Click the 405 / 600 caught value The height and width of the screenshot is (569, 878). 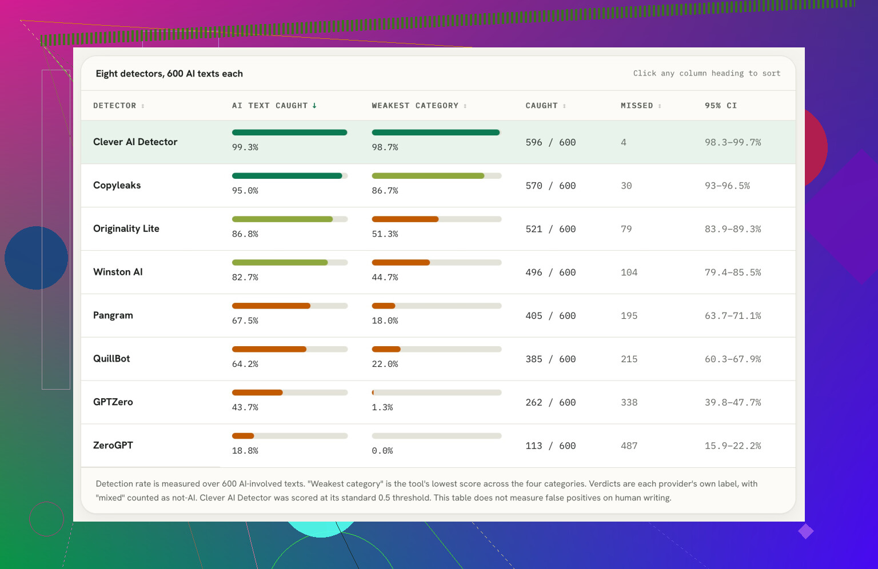550,316
